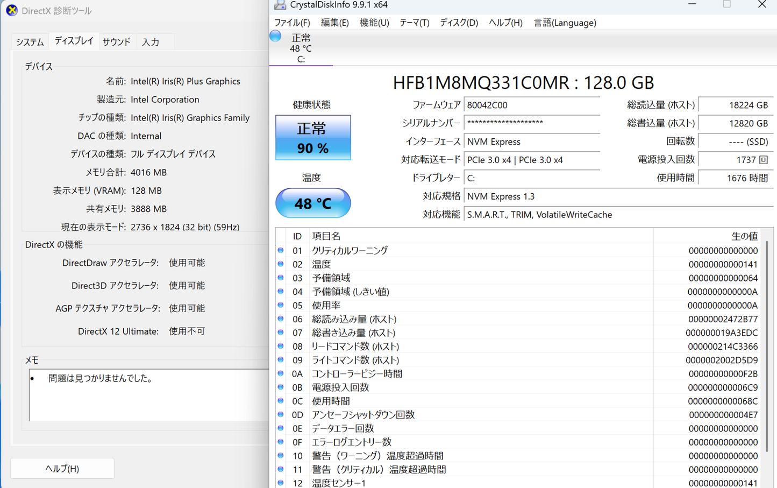Click status dot for エラーログエントリー数 row
Viewport: 777px width, 488px height.
pyautogui.click(x=281, y=442)
